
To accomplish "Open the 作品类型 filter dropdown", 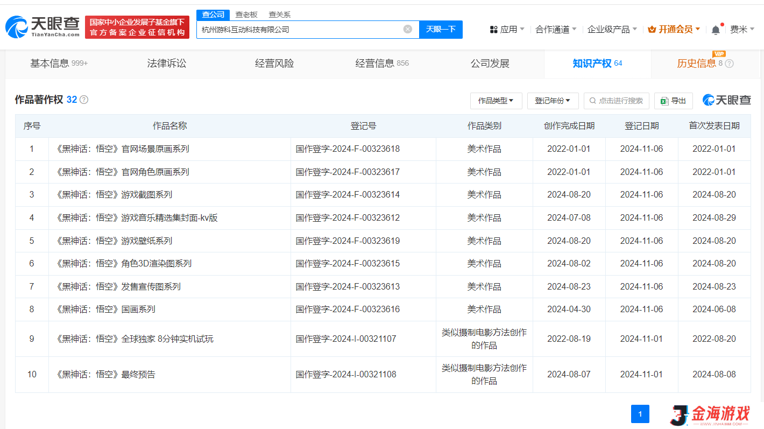I will click(496, 101).
